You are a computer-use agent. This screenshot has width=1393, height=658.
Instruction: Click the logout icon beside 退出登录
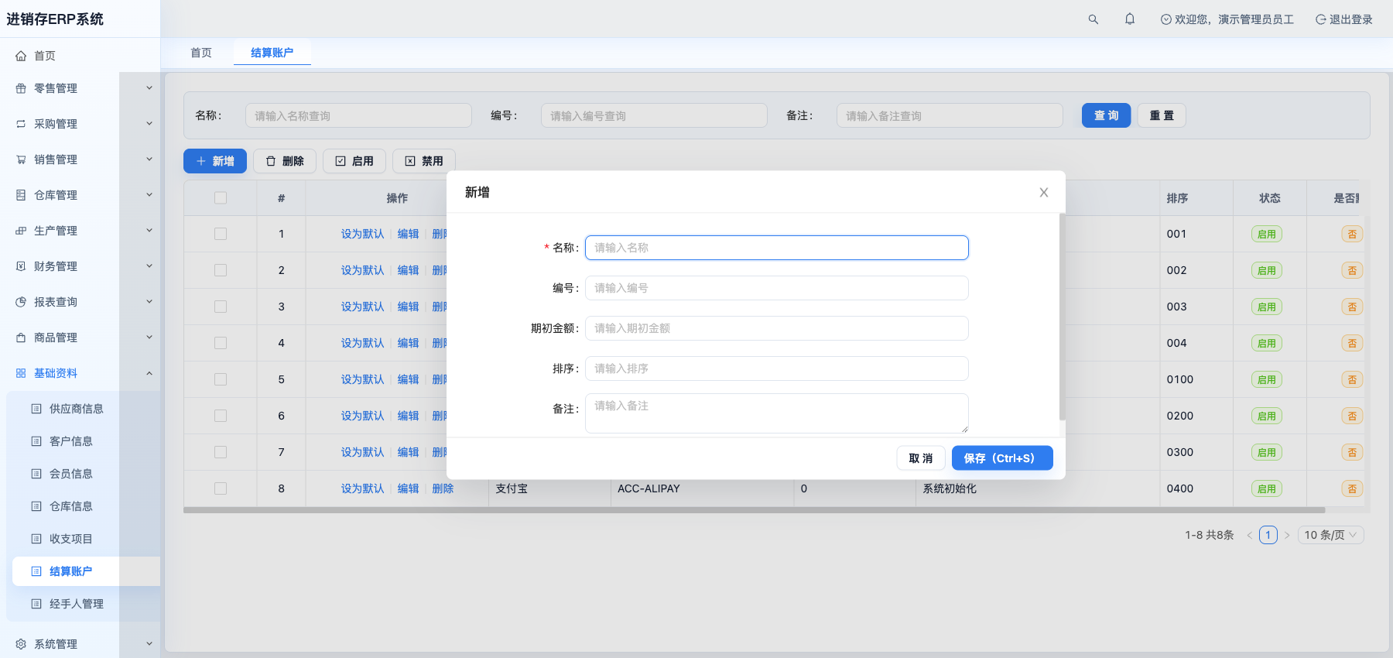coord(1321,19)
